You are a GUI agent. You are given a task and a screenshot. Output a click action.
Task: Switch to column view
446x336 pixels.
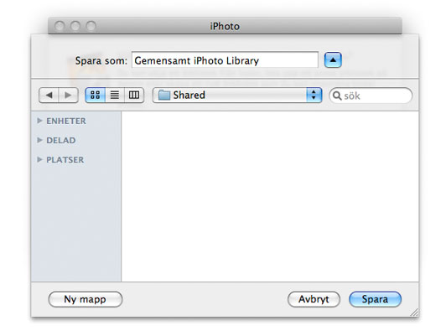(x=134, y=95)
